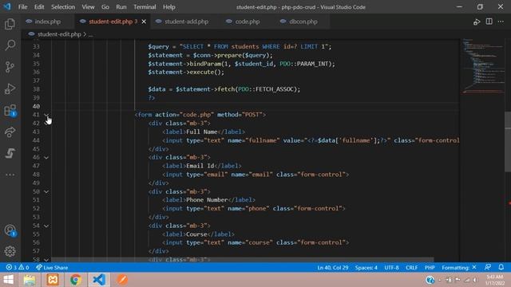Click the run/debug PHP icon in editor toolbar
This screenshot has height=287, width=511.
coord(477,22)
